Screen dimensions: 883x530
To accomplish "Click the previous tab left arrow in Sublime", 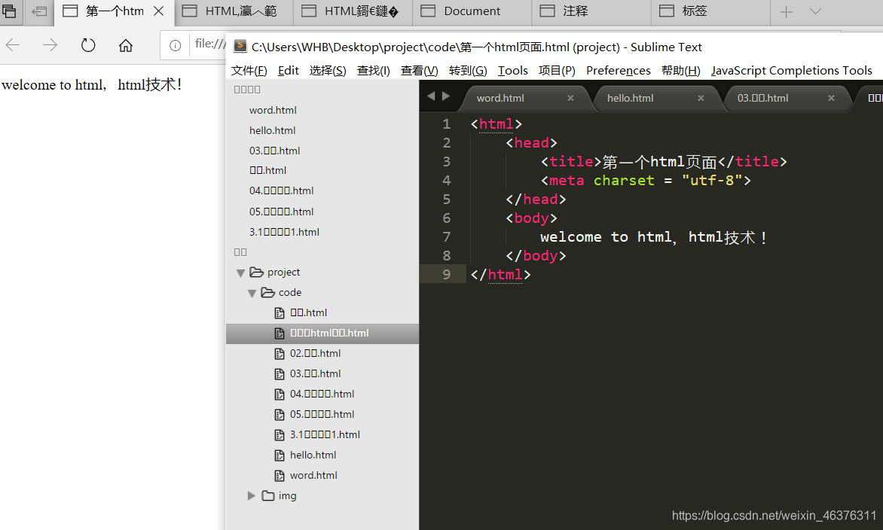I will [431, 96].
